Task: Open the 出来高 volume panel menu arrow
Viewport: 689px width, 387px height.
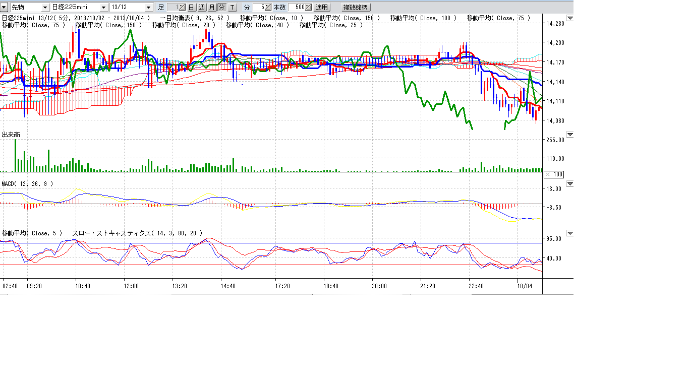Action: [x=570, y=135]
